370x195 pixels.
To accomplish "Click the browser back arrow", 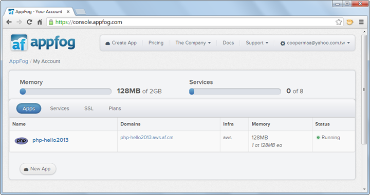I will (9, 22).
